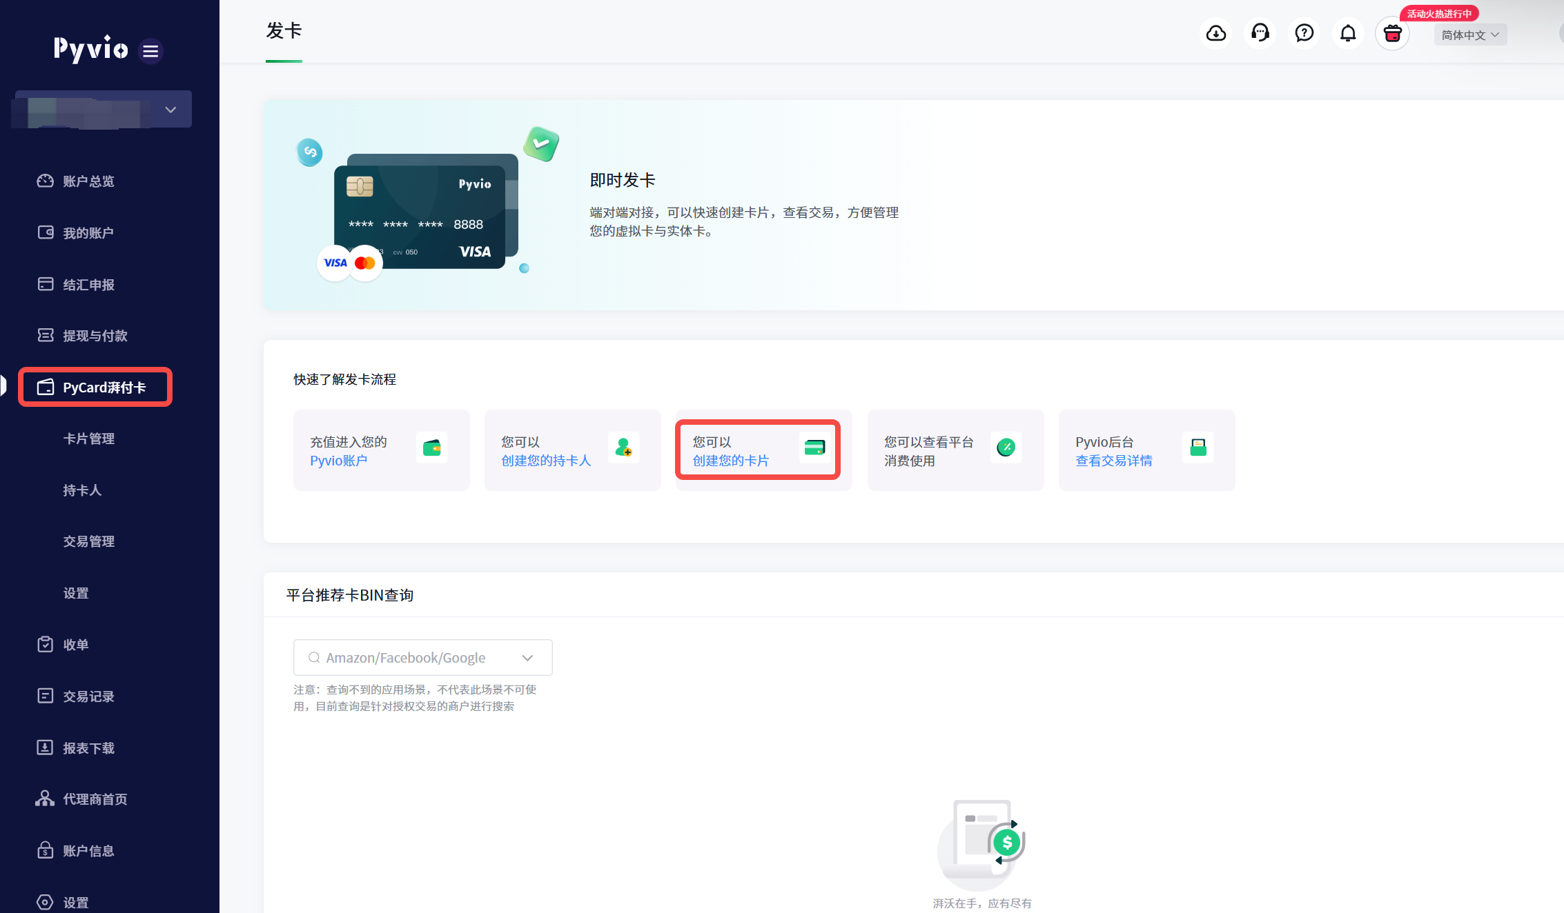The image size is (1564, 913).
Task: Select the 发卡 tab at top
Action: pyautogui.click(x=284, y=32)
